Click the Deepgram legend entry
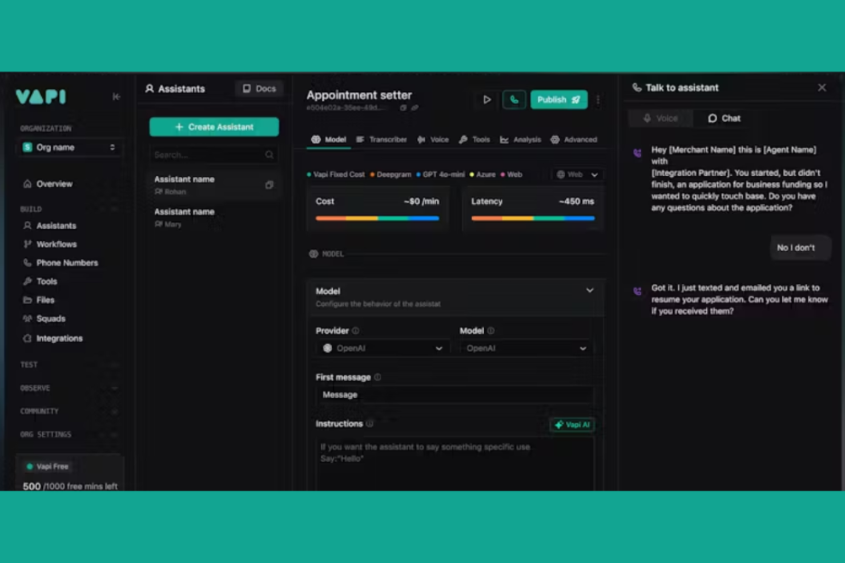 point(391,175)
